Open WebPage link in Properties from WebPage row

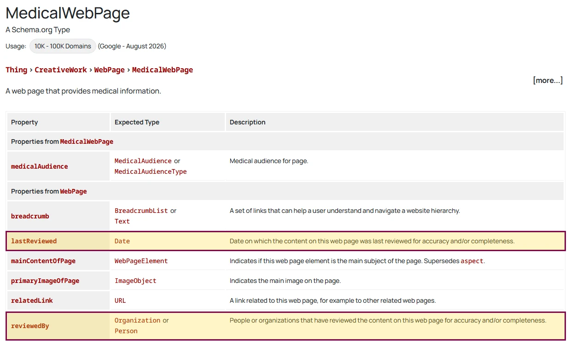pyautogui.click(x=74, y=191)
